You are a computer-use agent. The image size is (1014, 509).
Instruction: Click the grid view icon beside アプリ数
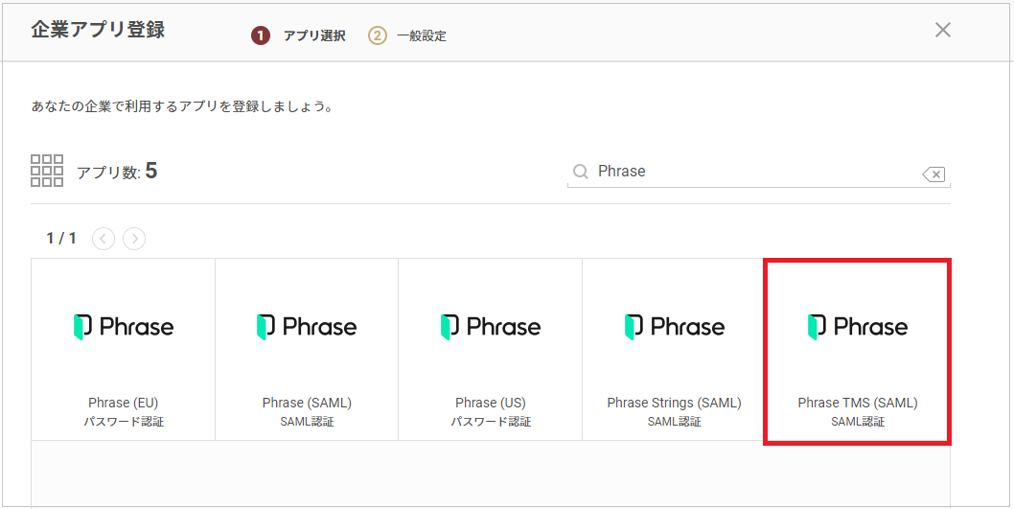(x=47, y=171)
